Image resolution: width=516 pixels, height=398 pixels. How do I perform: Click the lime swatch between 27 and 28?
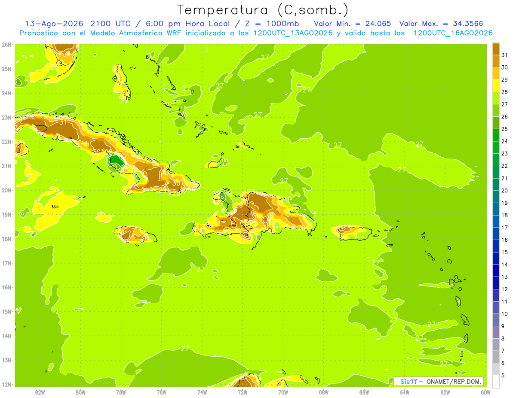pyautogui.click(x=496, y=98)
